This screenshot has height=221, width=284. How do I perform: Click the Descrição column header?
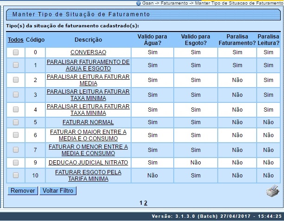click(x=88, y=40)
